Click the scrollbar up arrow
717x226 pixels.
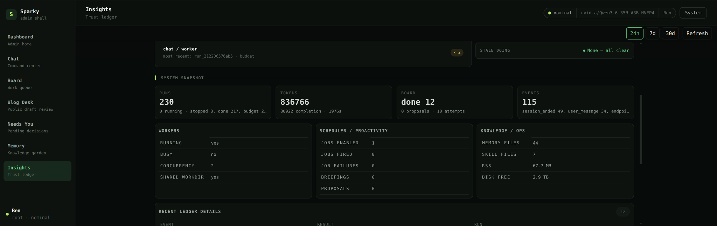tap(641, 43)
